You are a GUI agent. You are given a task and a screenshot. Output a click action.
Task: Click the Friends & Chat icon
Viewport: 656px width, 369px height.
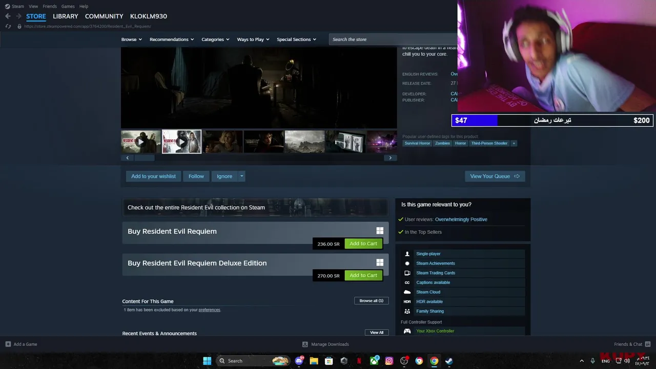pos(648,344)
